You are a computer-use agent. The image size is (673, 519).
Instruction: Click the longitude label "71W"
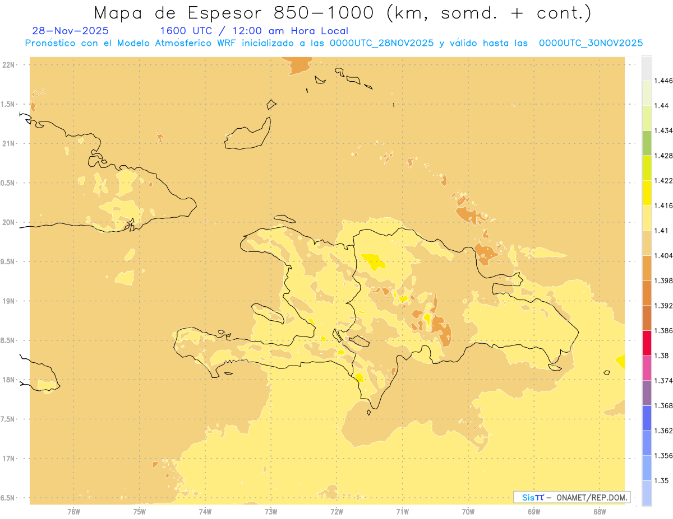pos(402,511)
